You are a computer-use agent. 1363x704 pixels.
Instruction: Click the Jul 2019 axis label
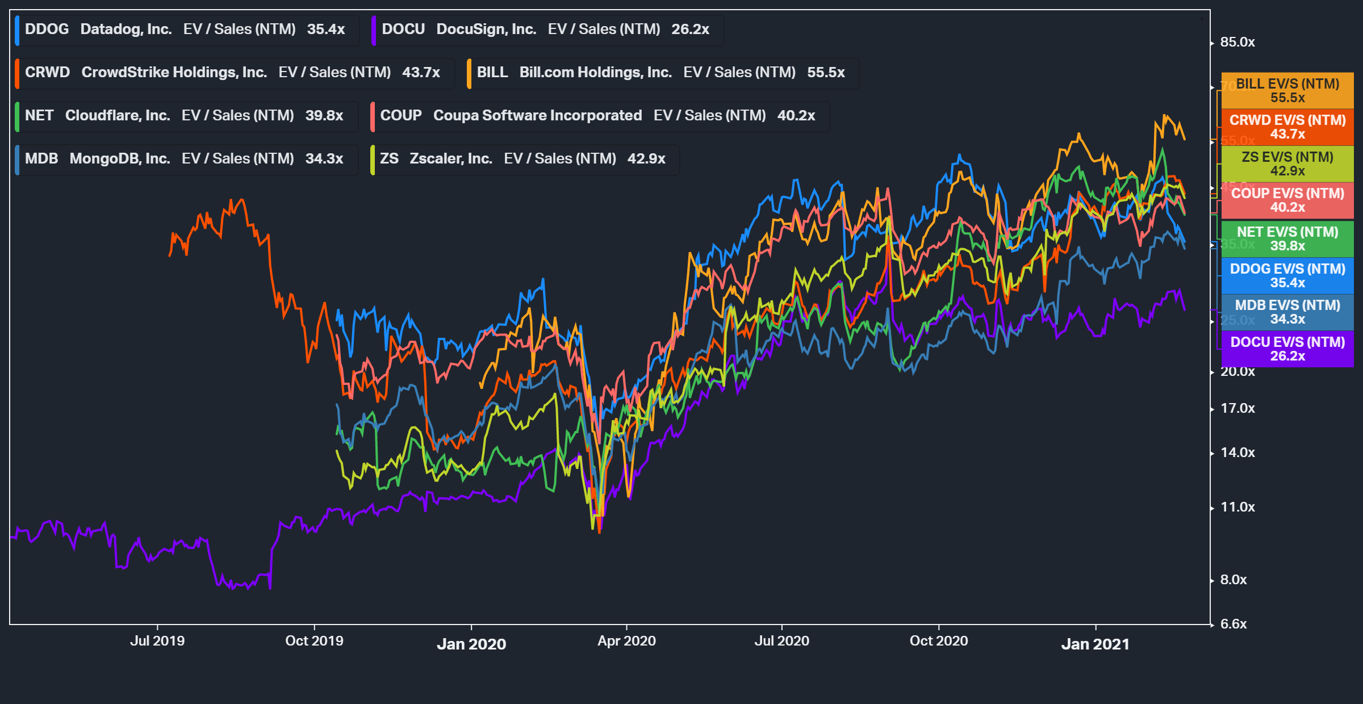[157, 641]
